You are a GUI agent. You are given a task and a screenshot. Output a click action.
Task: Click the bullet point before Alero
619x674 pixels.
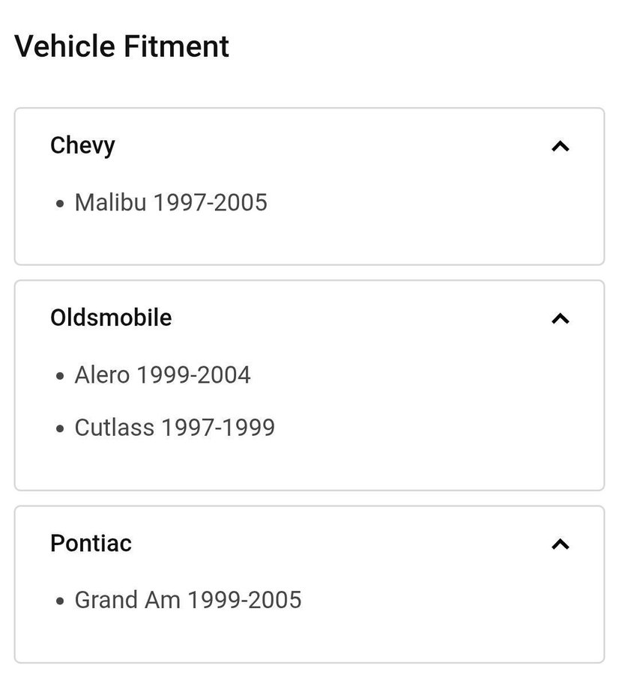[x=60, y=376]
